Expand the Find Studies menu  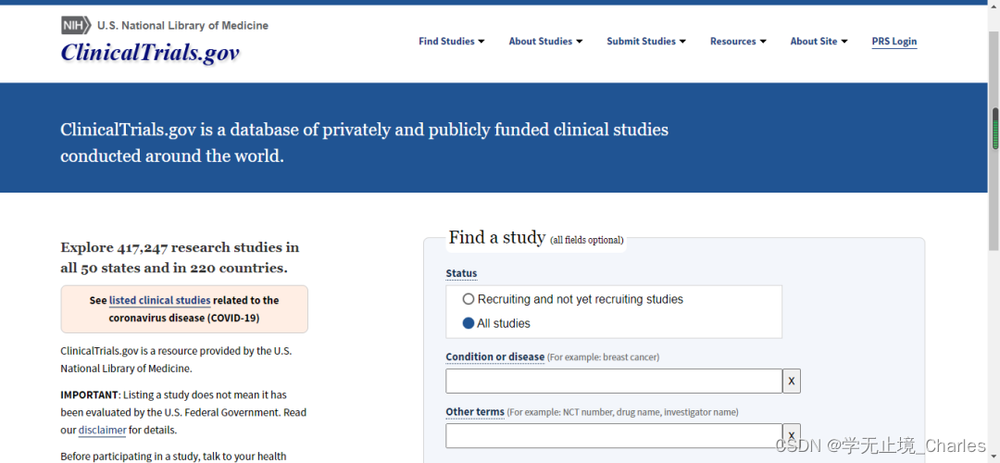[452, 41]
